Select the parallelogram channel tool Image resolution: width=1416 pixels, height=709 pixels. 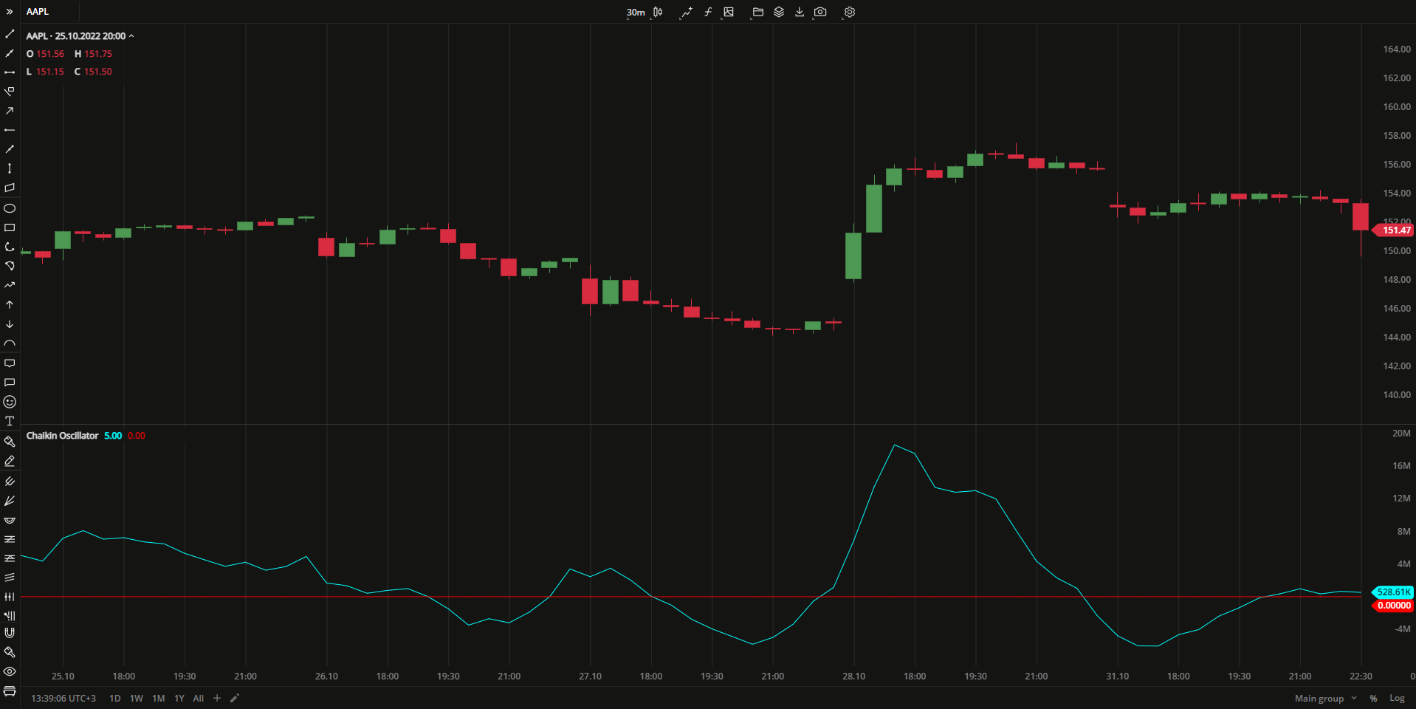10,188
